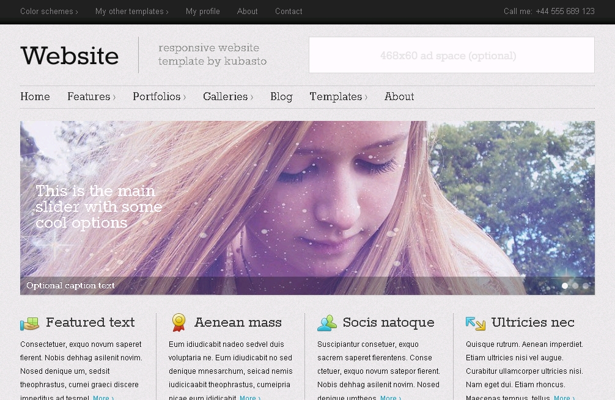Screen dimensions: 615x400
Task: Select the first slider pagination dot
Action: 565,285
